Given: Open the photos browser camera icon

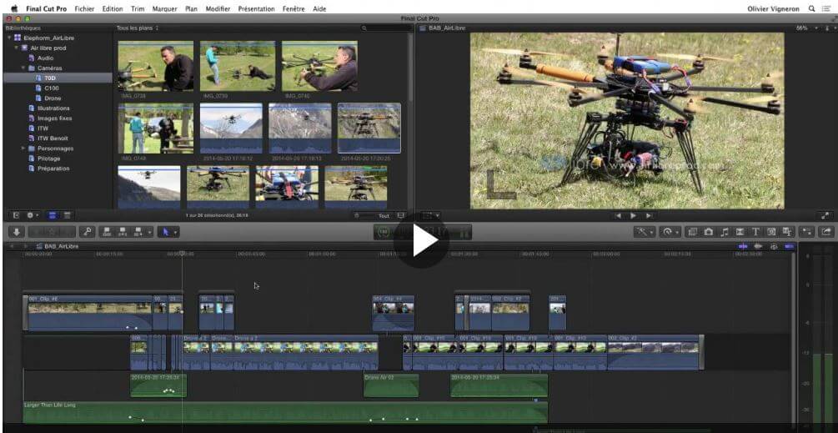Looking at the screenshot, I should pyautogui.click(x=709, y=231).
